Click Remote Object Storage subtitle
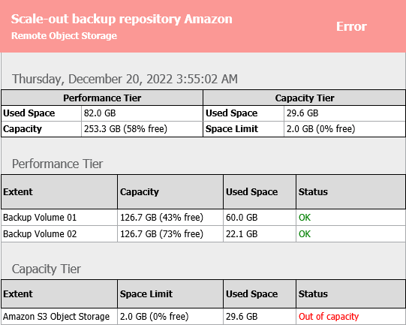This screenshot has width=406, height=325. pyautogui.click(x=65, y=36)
